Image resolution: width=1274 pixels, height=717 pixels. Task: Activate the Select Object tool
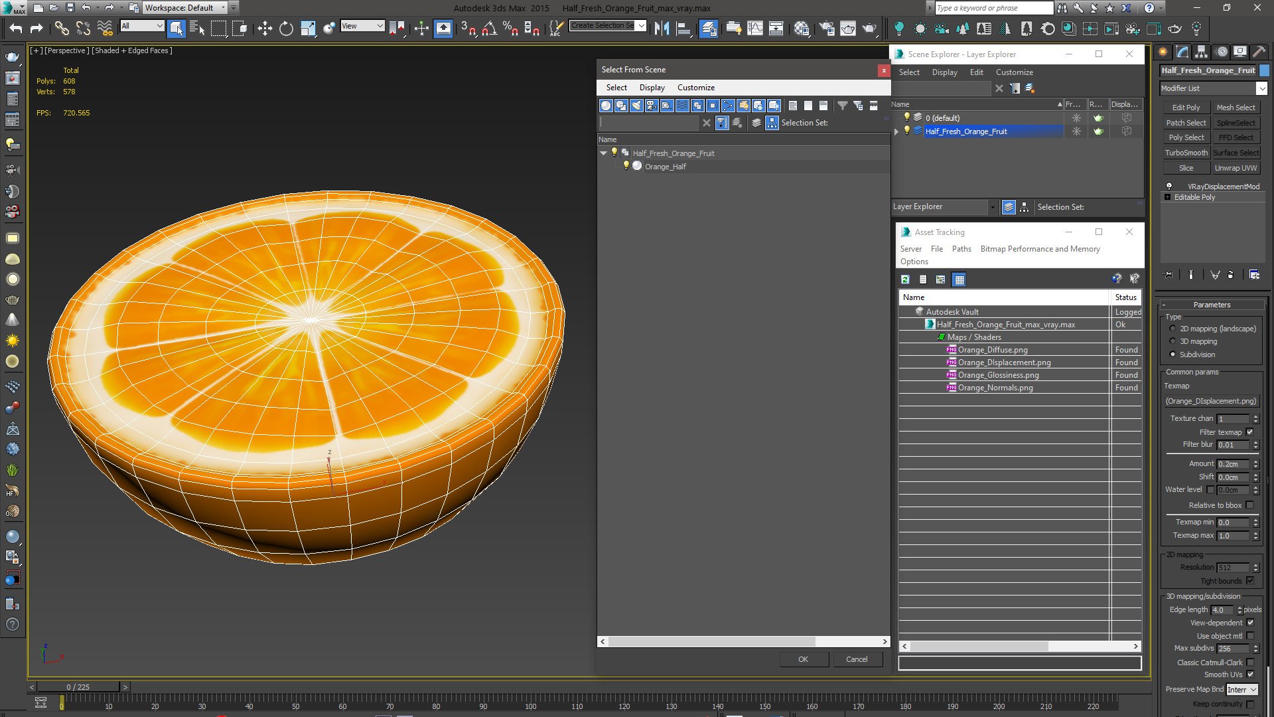(176, 28)
